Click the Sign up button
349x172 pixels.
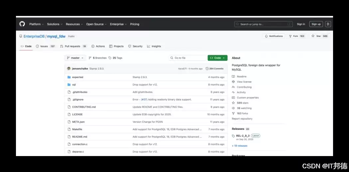(x=316, y=24)
